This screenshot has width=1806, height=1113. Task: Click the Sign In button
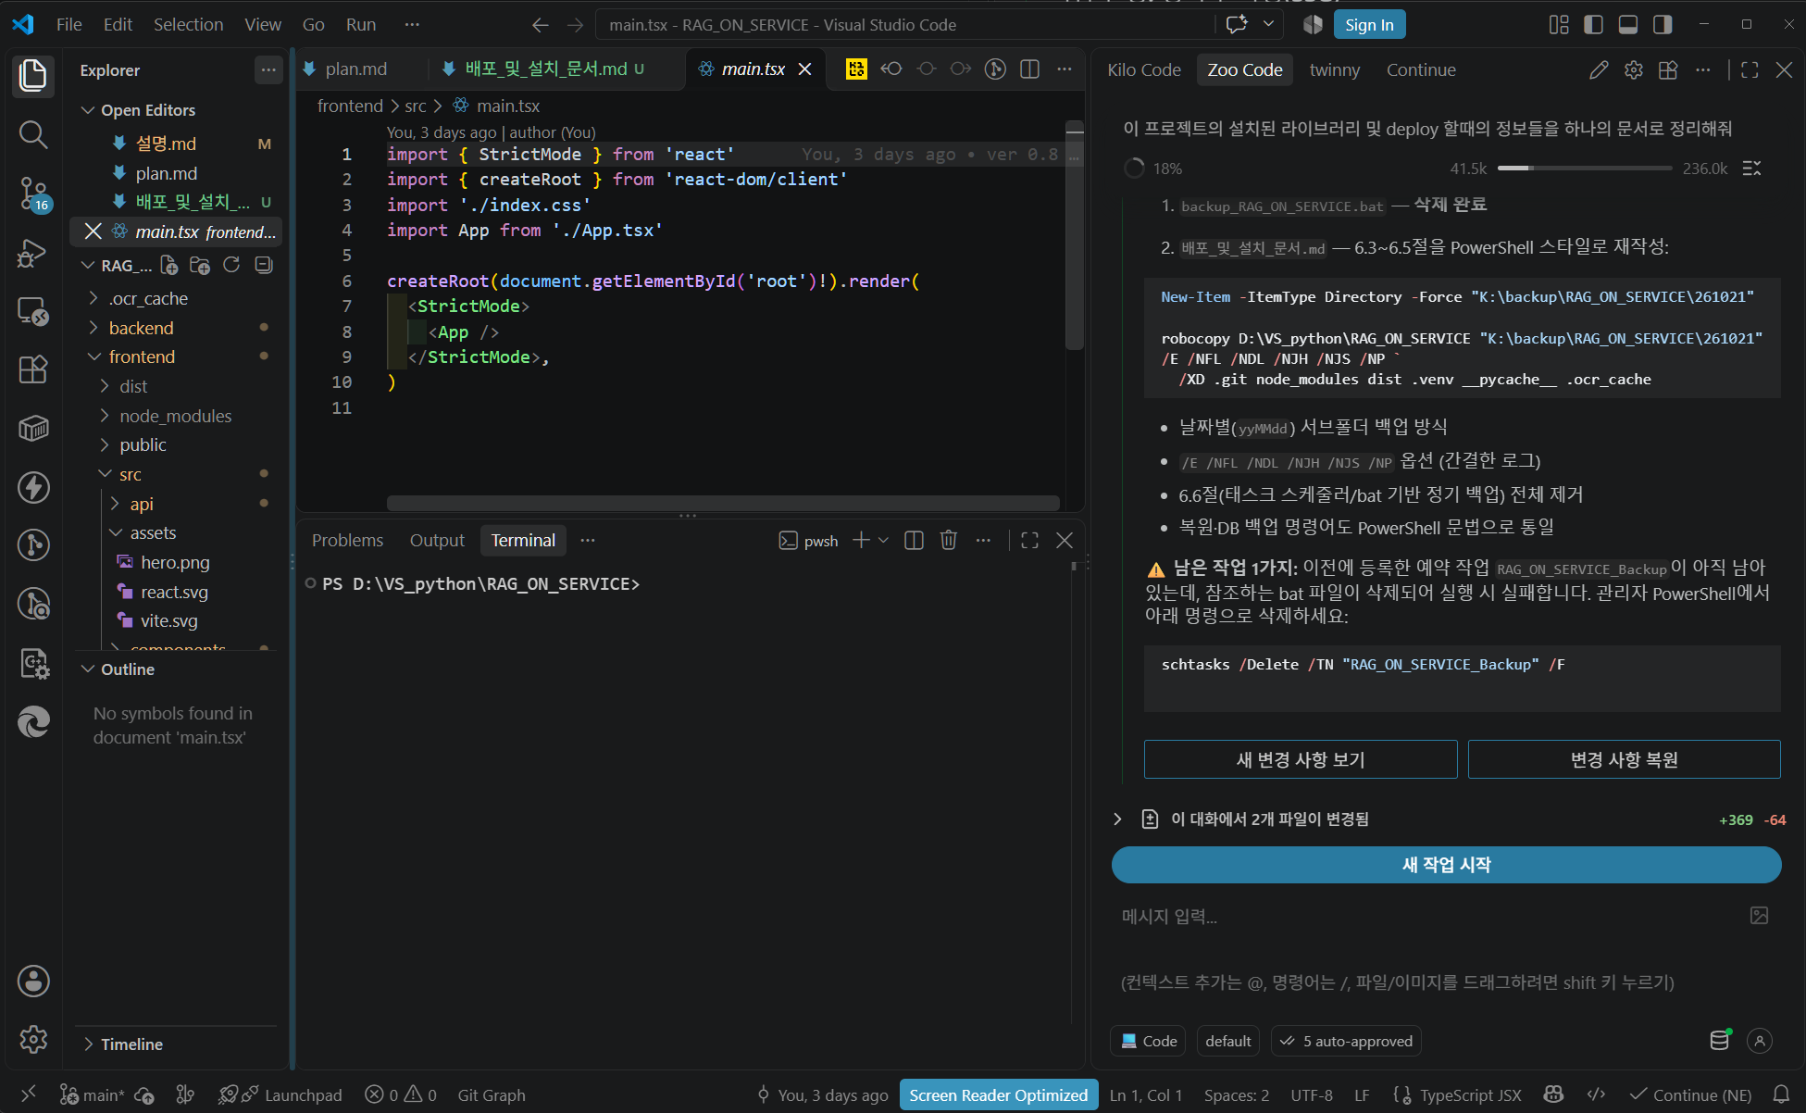tap(1369, 25)
